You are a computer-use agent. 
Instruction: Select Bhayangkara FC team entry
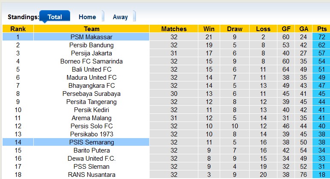coord(91,86)
